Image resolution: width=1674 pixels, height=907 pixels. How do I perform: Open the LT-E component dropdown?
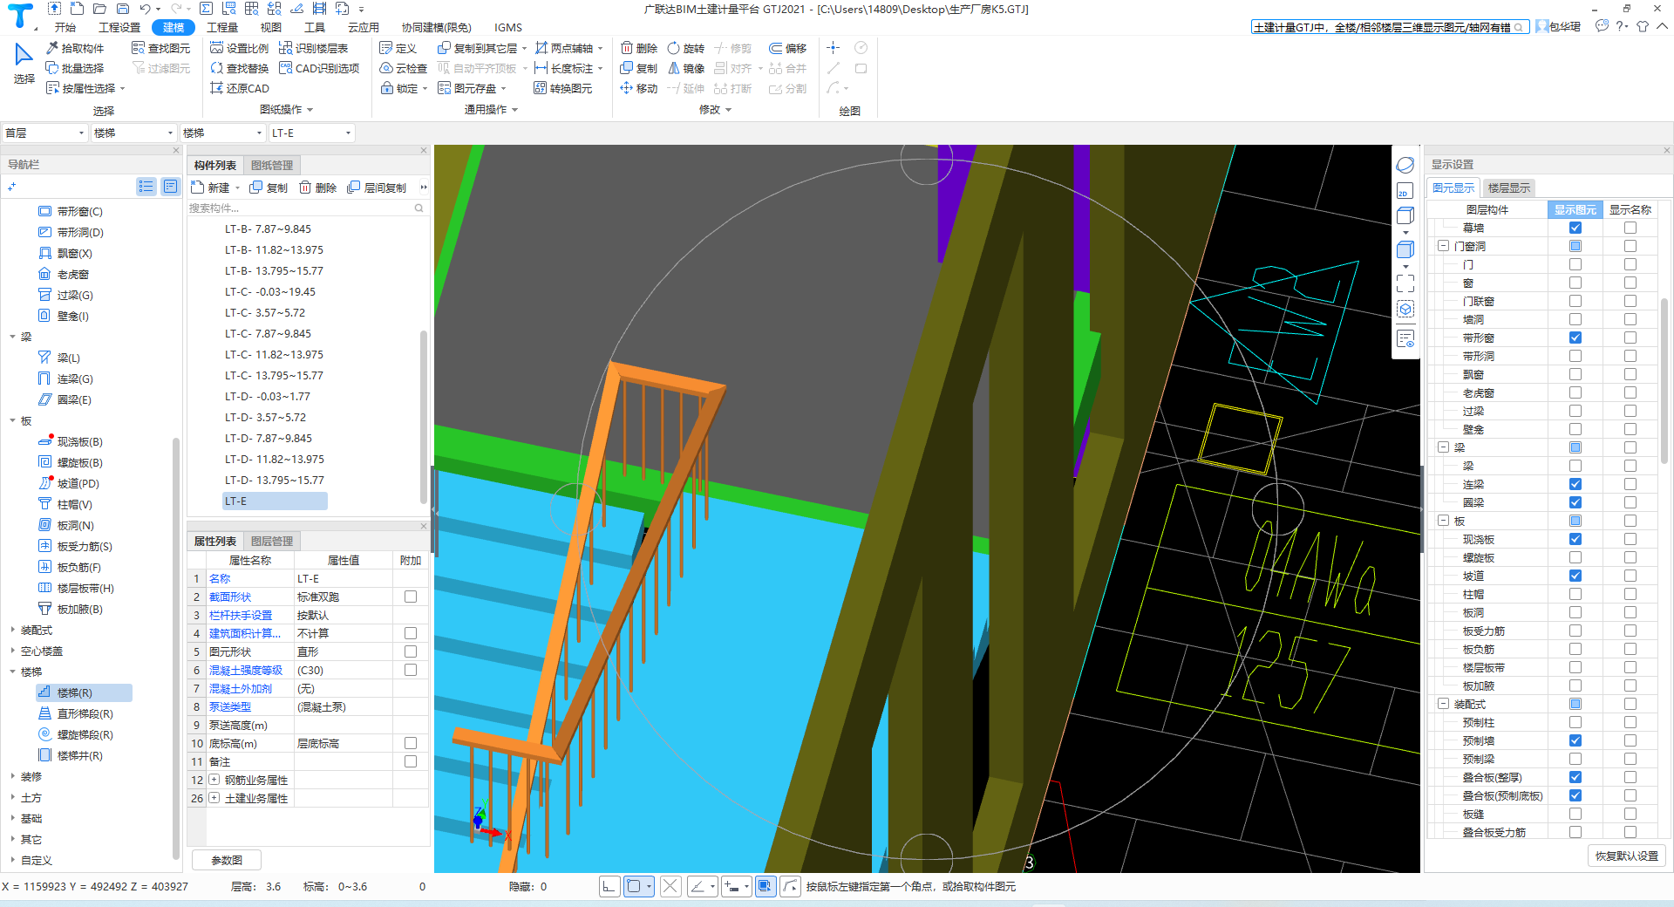point(312,133)
